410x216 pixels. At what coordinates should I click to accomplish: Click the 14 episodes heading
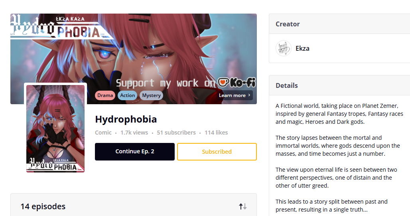coord(43,206)
